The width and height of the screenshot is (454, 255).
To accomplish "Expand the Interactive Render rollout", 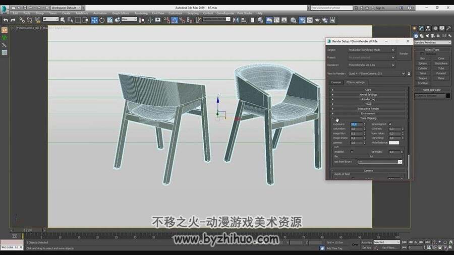I will click(368, 109).
